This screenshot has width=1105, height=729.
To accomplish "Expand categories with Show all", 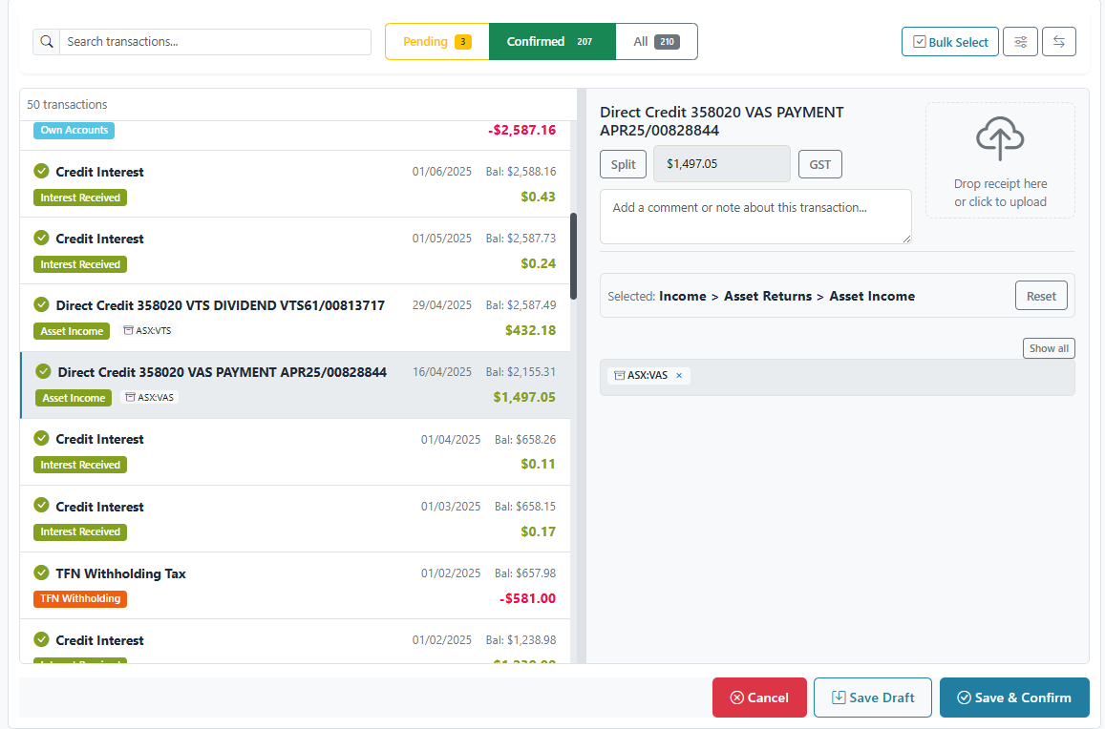I will (1049, 348).
